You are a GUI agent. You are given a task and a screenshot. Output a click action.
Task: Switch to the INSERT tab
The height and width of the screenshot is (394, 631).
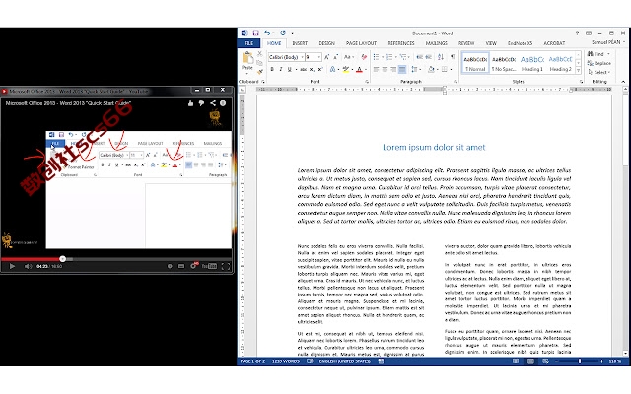pyautogui.click(x=300, y=43)
